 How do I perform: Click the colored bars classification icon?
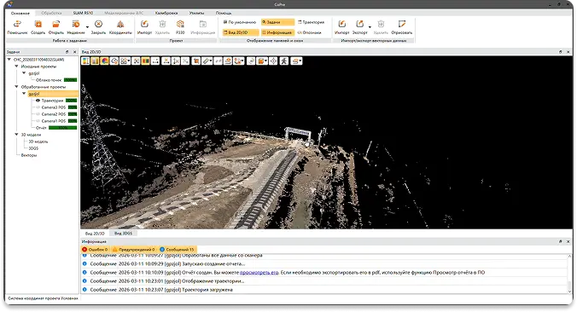146,61
